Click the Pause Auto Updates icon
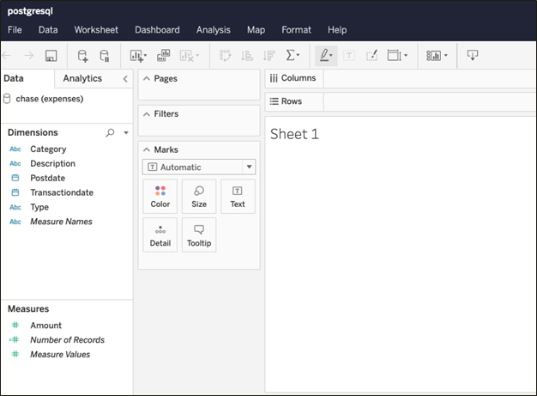 (104, 56)
